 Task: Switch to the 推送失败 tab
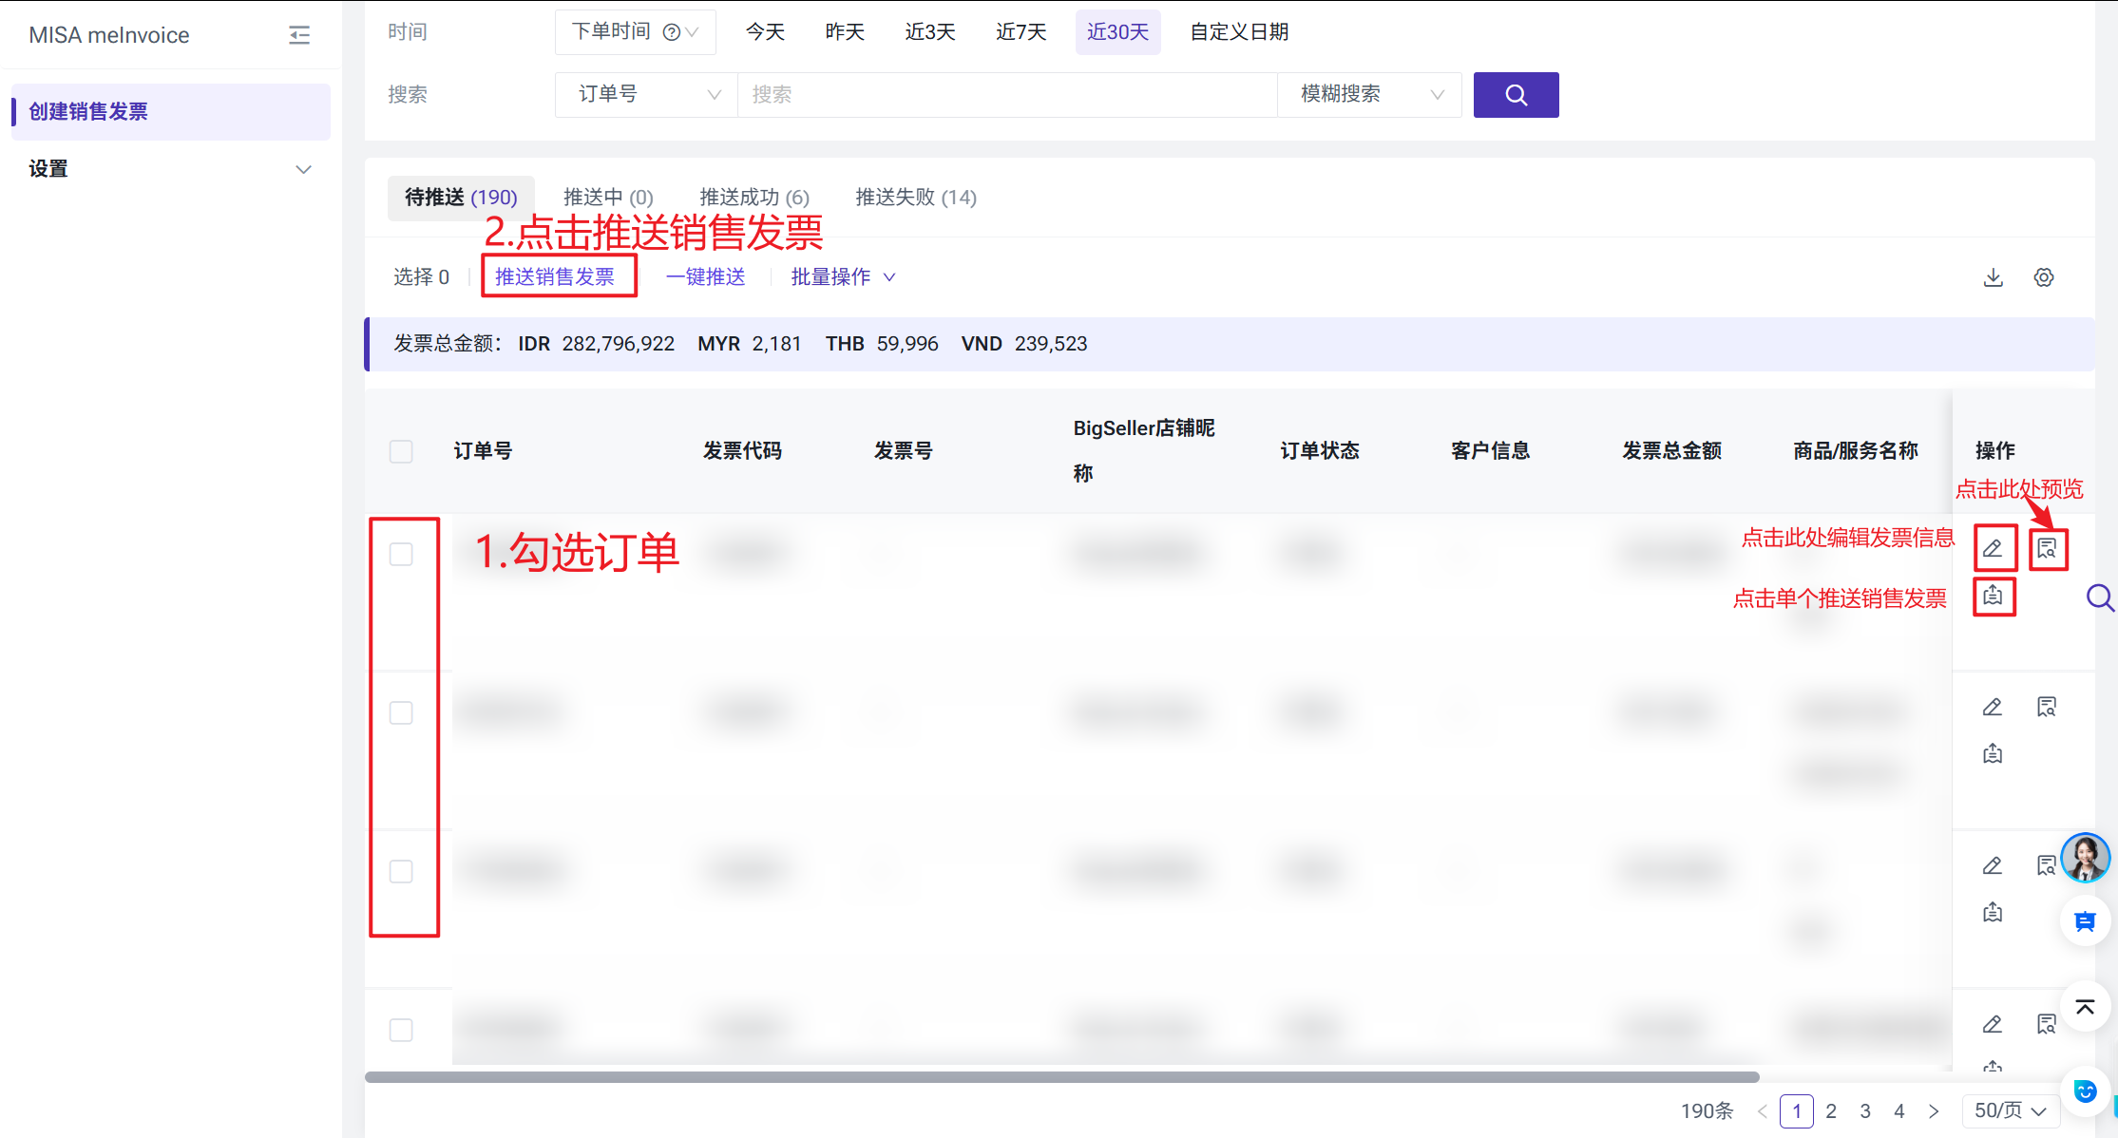[916, 198]
